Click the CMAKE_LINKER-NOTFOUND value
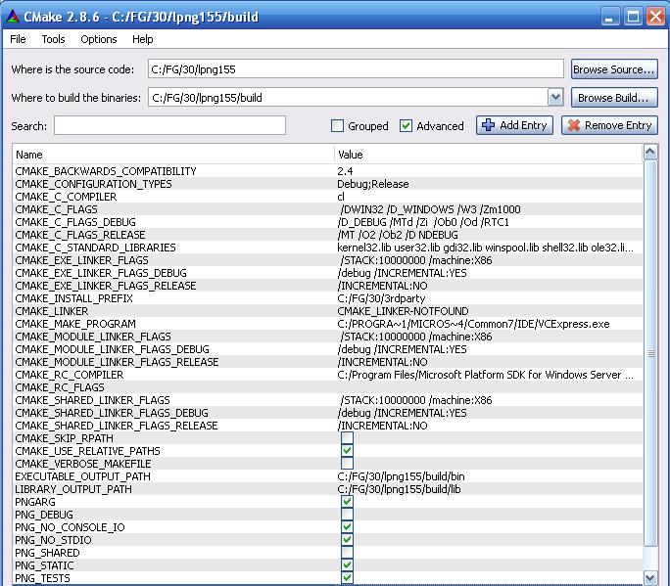 coord(403,311)
